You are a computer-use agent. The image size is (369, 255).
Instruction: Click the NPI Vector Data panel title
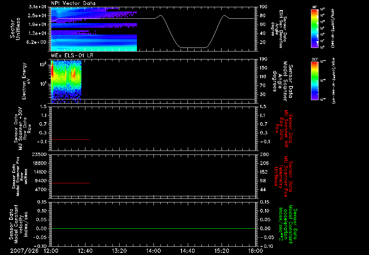tap(73, 3)
